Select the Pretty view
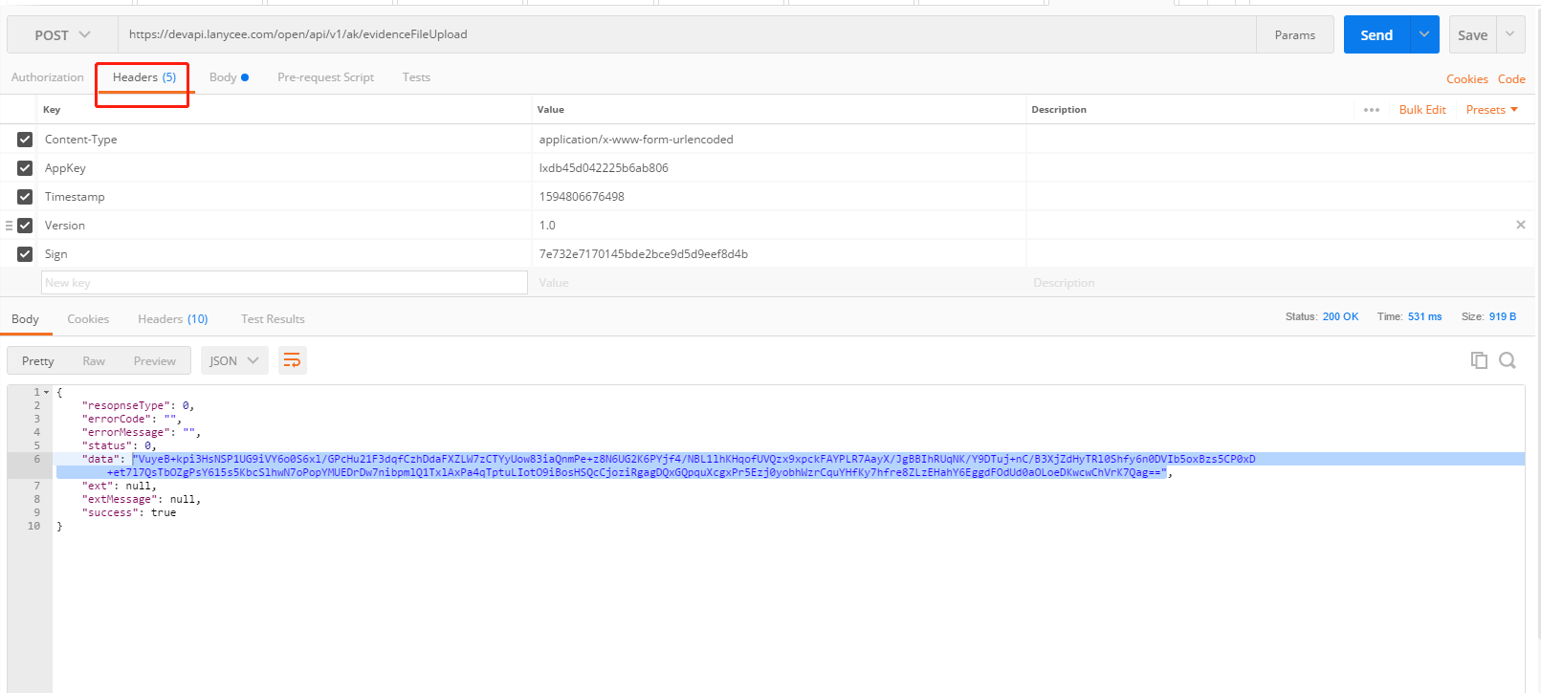The height and width of the screenshot is (693, 1541). click(x=38, y=361)
